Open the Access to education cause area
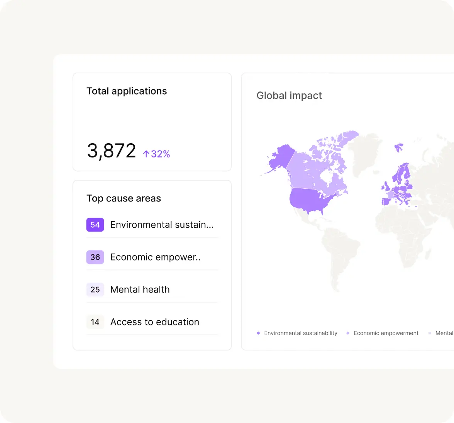Screen dimensions: 454x423 coord(154,322)
